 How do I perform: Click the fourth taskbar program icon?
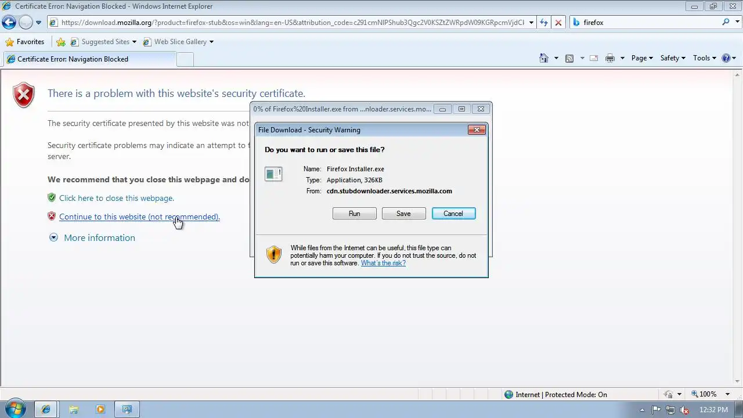click(127, 409)
